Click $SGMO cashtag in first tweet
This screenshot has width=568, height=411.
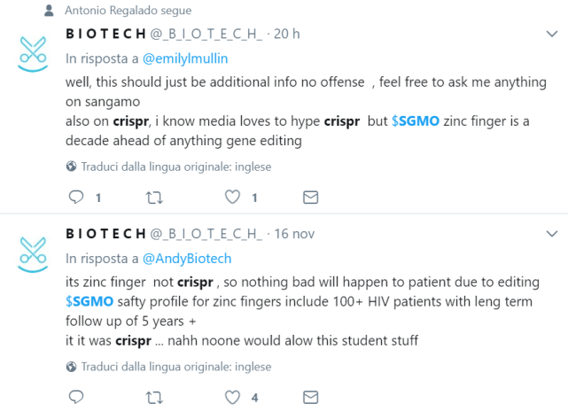click(x=416, y=120)
